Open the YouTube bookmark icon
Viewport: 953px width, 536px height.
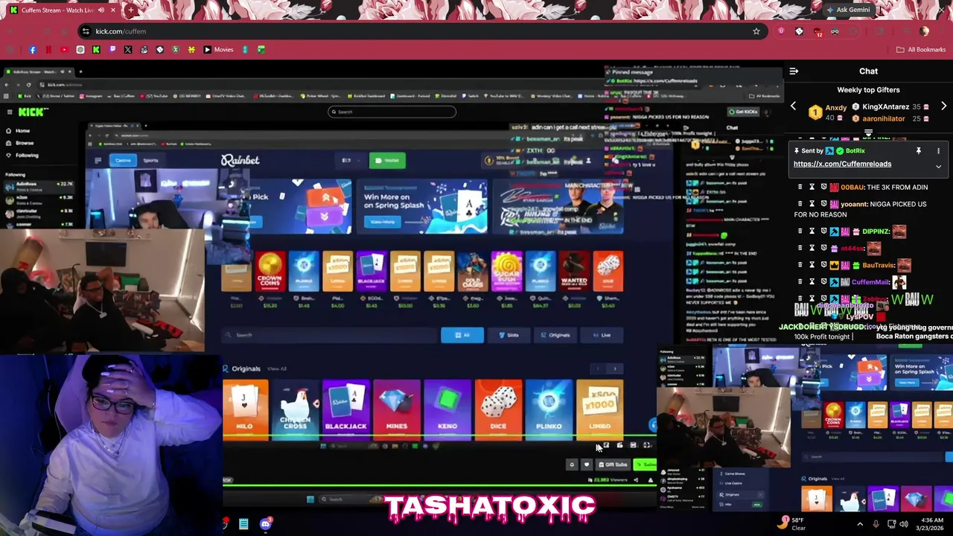pos(64,50)
